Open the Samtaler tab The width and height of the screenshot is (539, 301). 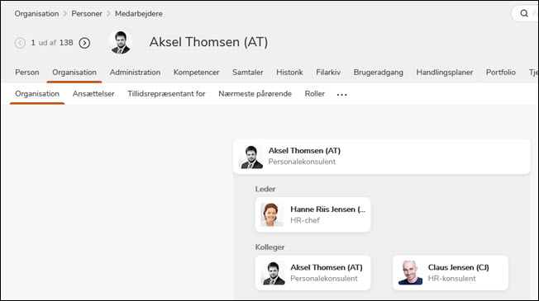coord(248,73)
